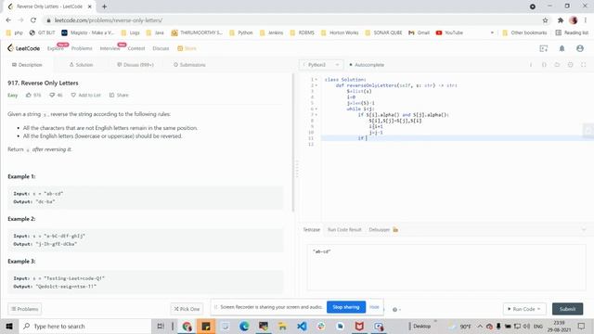Viewport: 594px width, 334px height.
Task: Switch to the Run Code Result tab
Action: [x=344, y=229]
